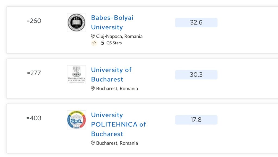Viewport: 278px width, 157px height.
Task: Click the University of Bucharest logo
Action: pos(76,75)
